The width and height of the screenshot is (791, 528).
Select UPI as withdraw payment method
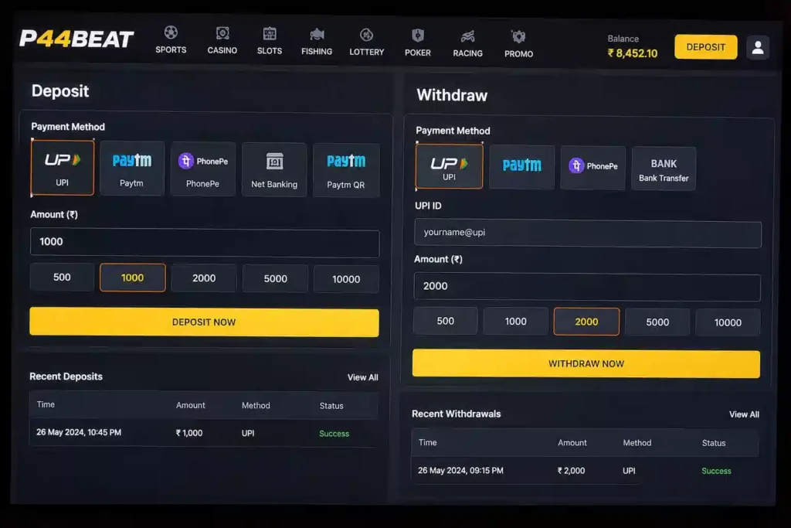click(x=449, y=166)
